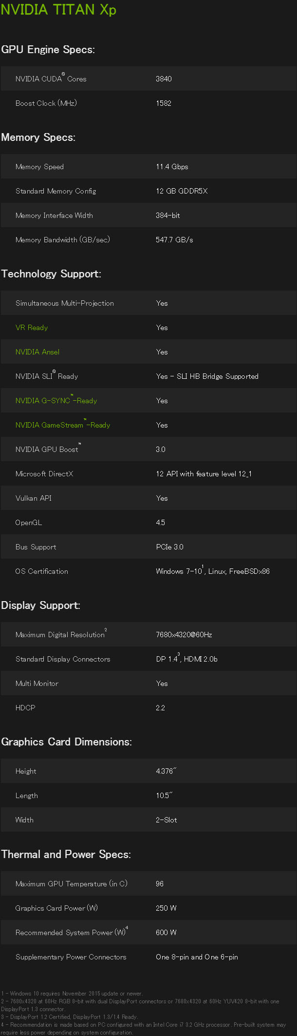Screen dimensions: 297x1036
Task: Click the GPU Engine Specs heading
Action: 48,49
